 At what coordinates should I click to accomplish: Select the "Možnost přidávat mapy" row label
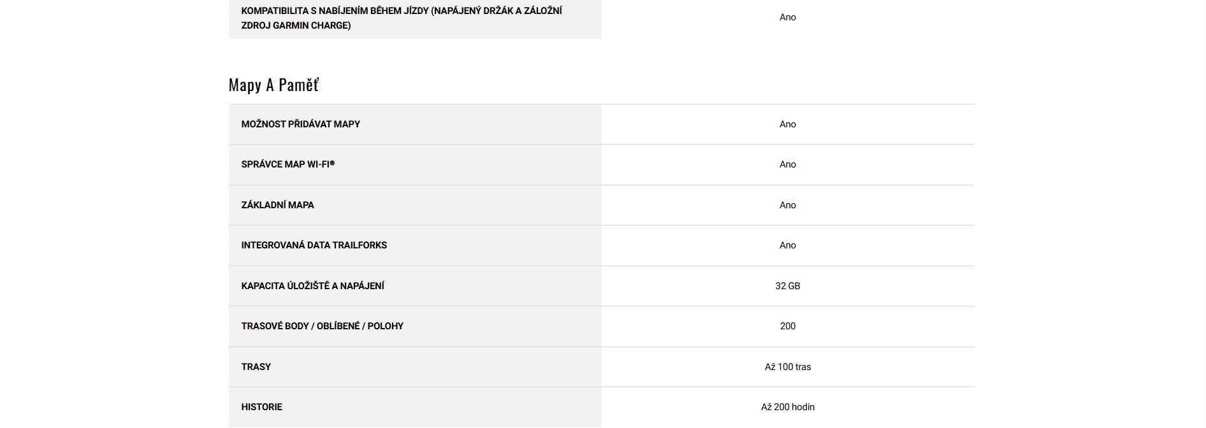click(300, 124)
